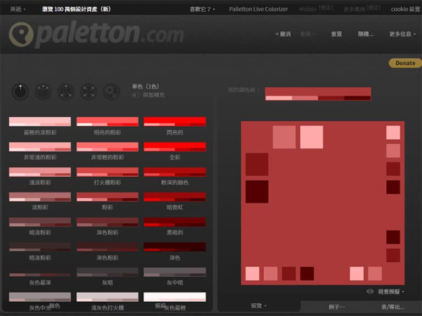Switch to the 預覽 tab
This screenshot has height=316, width=422.
258,306
